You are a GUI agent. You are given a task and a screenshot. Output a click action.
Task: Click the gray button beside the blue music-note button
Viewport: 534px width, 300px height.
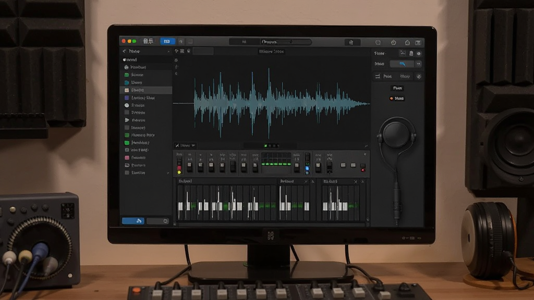click(x=158, y=221)
